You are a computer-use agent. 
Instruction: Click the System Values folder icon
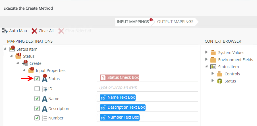213,53
